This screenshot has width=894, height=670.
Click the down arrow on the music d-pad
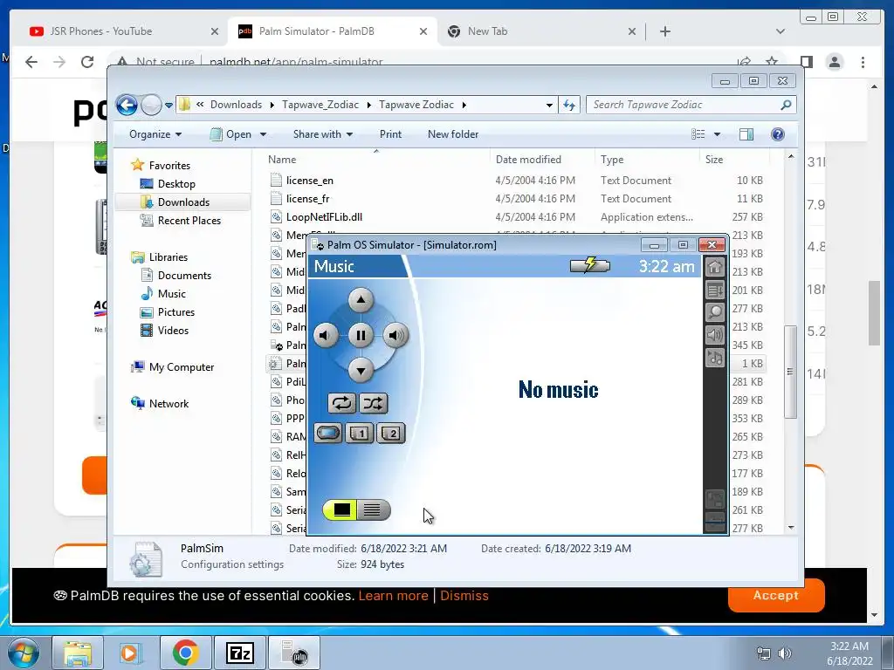click(x=361, y=371)
